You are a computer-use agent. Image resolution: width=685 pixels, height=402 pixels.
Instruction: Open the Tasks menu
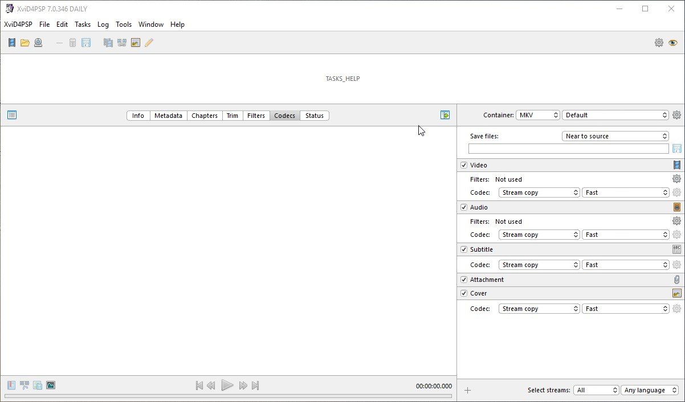pos(83,24)
